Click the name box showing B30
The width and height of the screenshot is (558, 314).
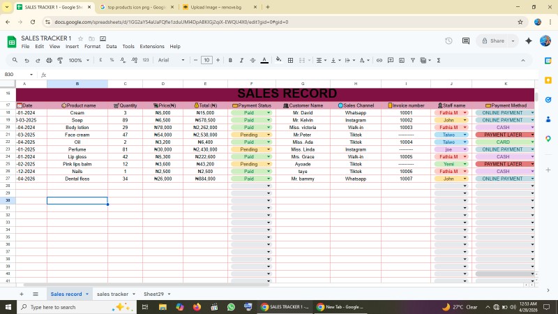pos(18,75)
